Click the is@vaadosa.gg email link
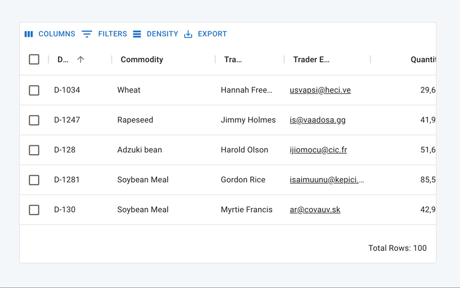Image resolution: width=460 pixels, height=288 pixels. pyautogui.click(x=317, y=120)
